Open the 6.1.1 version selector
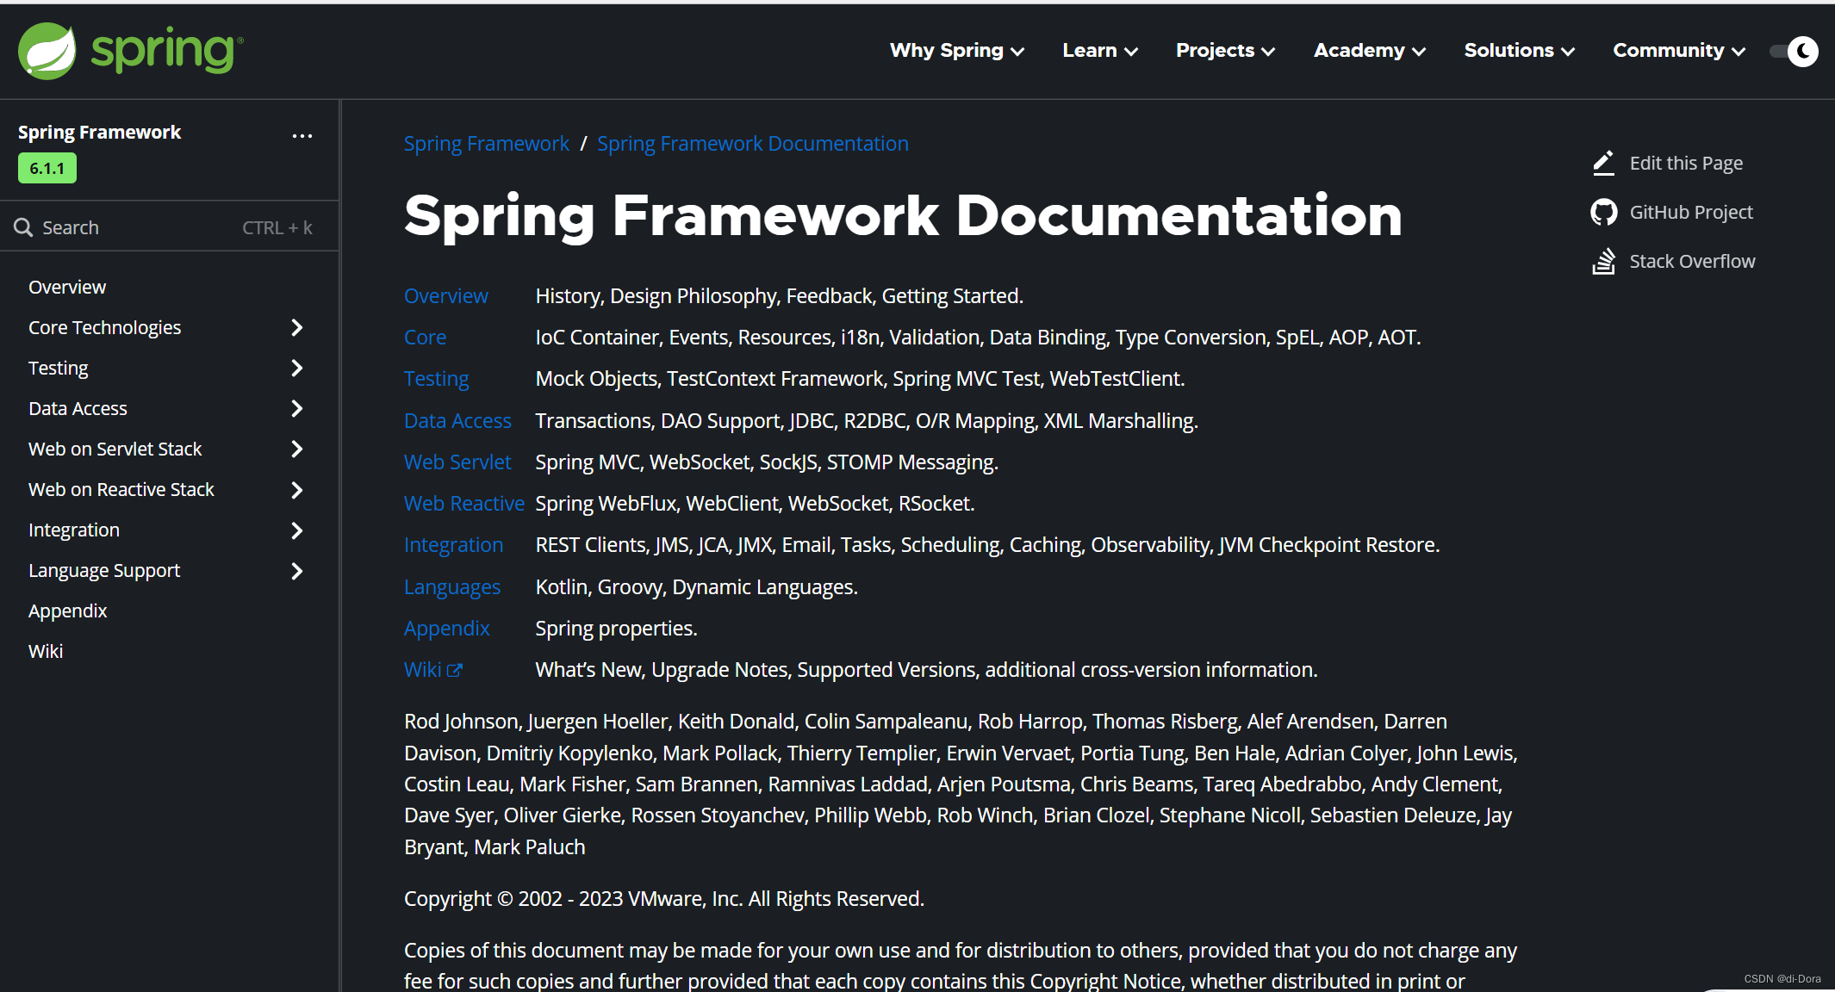 point(47,168)
